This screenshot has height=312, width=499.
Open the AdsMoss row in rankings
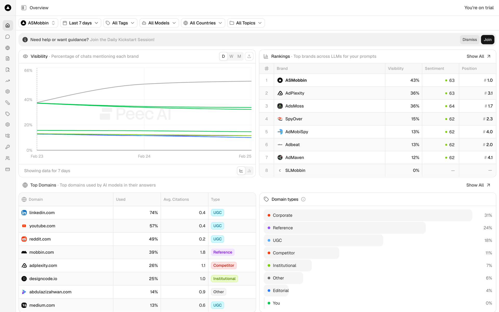click(x=378, y=106)
